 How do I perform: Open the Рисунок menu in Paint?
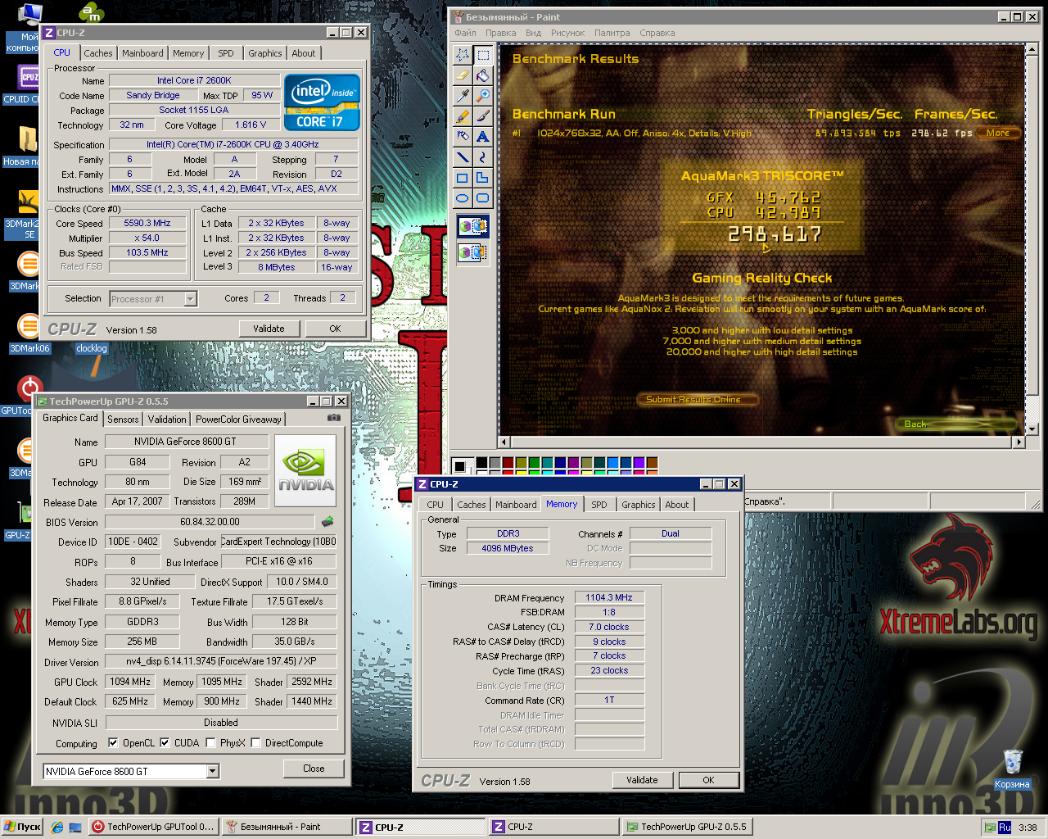pyautogui.click(x=567, y=33)
